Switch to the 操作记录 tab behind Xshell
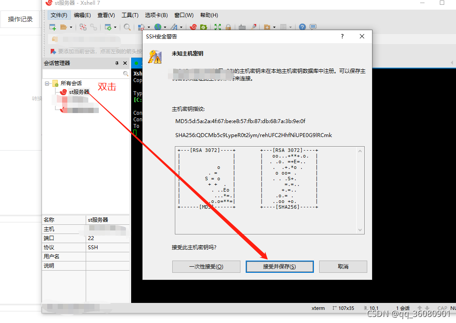This screenshot has height=323, width=456. 20,19
